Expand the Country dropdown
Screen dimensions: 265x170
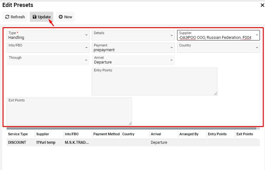click(x=218, y=48)
